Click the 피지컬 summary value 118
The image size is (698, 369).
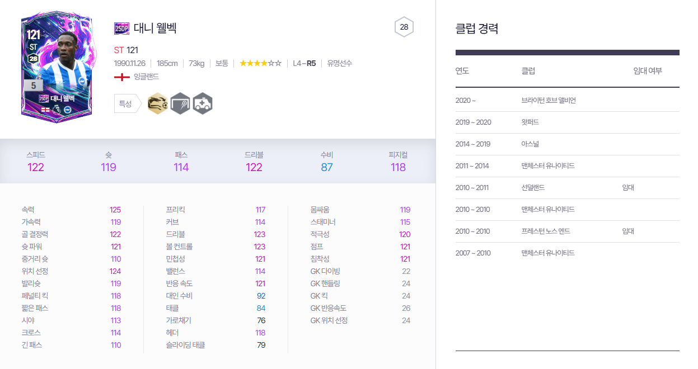(x=399, y=167)
